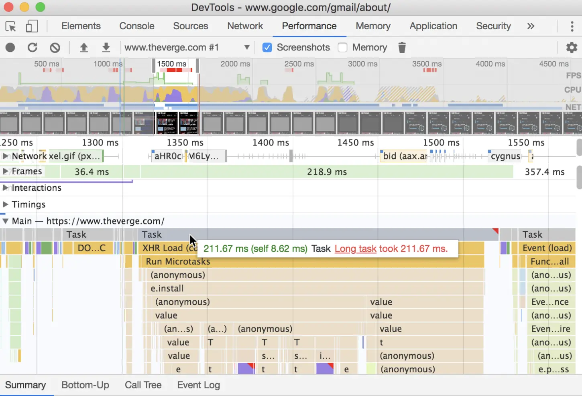582x396 pixels.
Task: Follow the Long task link
Action: coord(356,249)
